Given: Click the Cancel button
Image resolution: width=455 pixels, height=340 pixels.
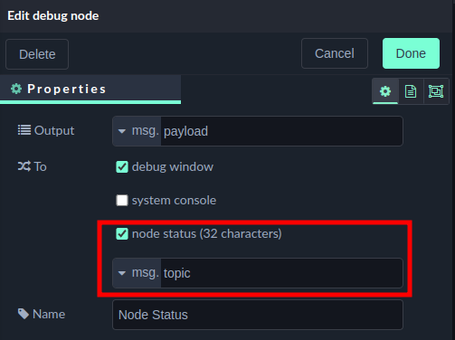Looking at the screenshot, I should (335, 53).
